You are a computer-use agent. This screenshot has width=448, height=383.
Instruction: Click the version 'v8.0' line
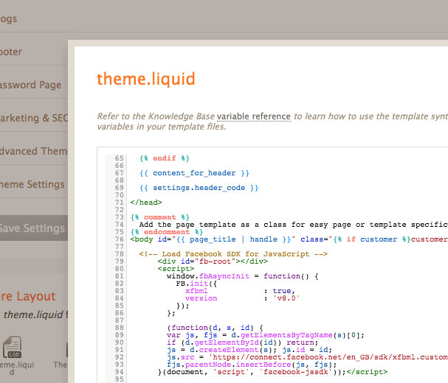click(242, 298)
